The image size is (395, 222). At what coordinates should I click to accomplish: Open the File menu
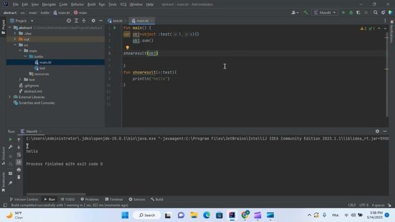pos(15,4)
